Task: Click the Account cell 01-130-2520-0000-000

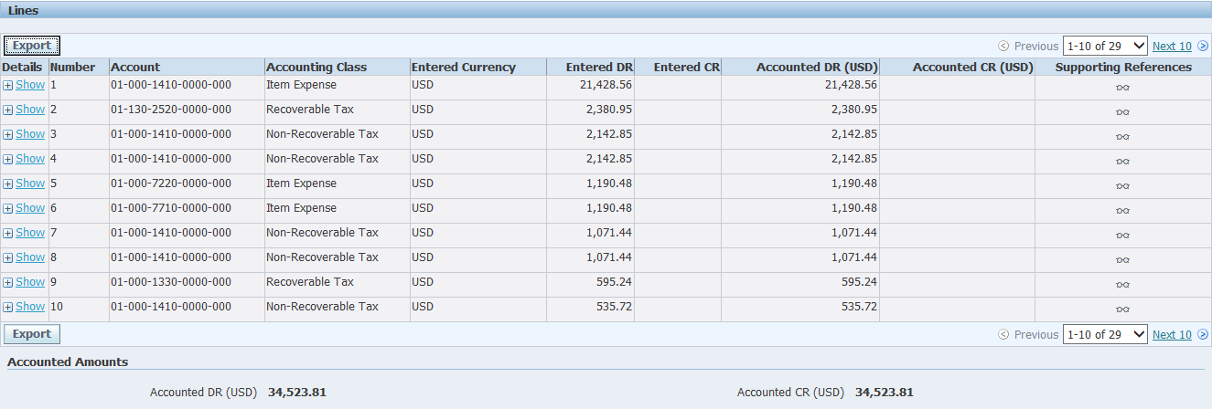Action: point(171,110)
